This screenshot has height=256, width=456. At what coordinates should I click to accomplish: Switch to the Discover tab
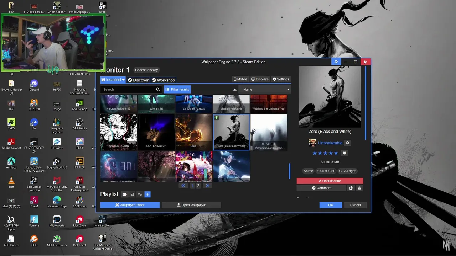pyautogui.click(x=138, y=80)
